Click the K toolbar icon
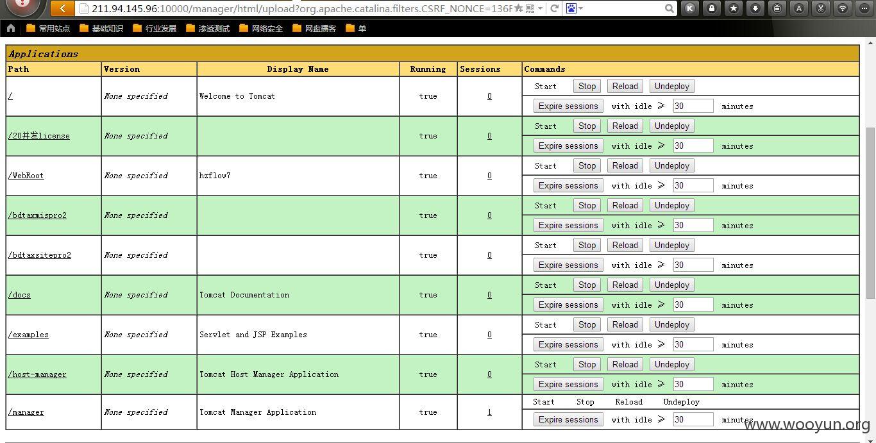This screenshot has width=876, height=443. click(x=690, y=8)
